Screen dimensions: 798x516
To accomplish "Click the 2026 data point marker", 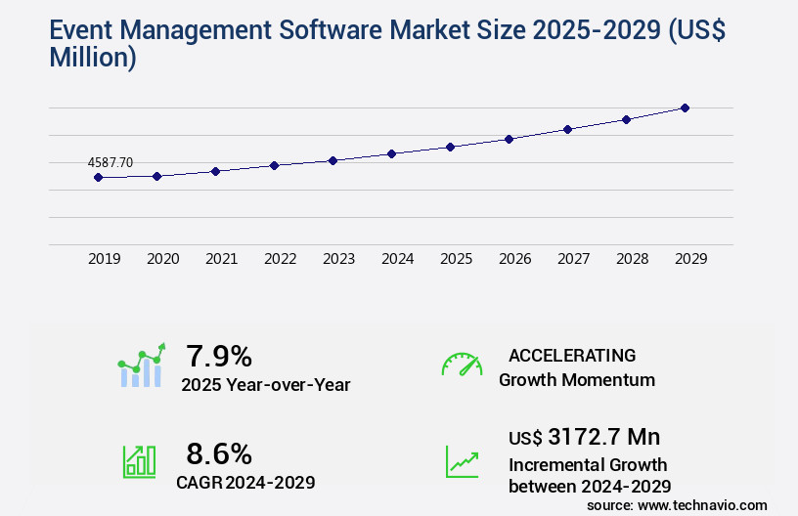I will pyautogui.click(x=509, y=139).
